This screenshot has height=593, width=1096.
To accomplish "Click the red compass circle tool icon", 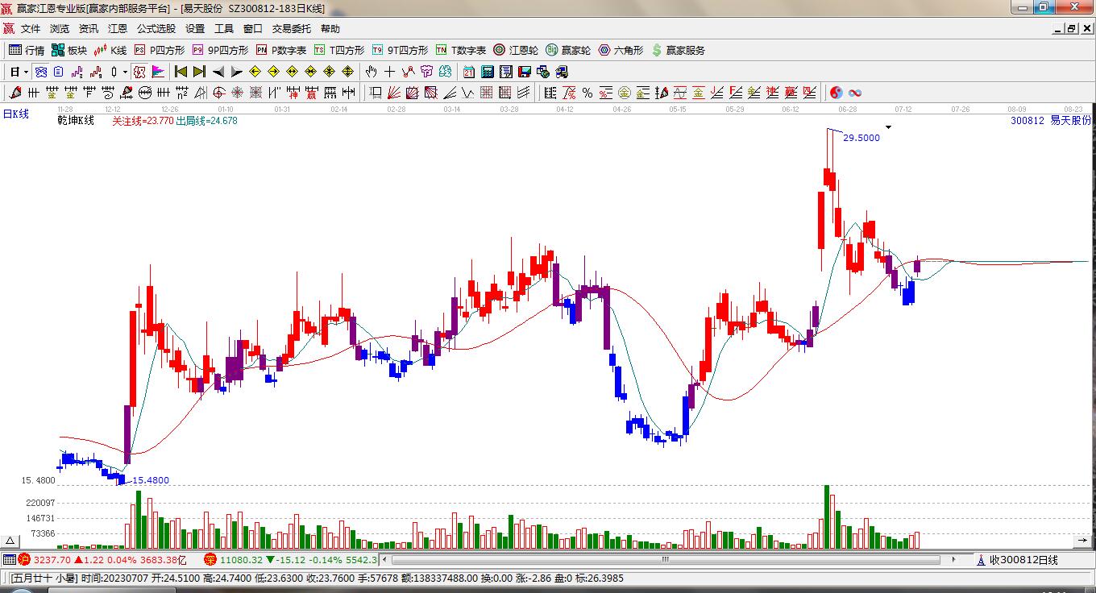I will [x=219, y=93].
